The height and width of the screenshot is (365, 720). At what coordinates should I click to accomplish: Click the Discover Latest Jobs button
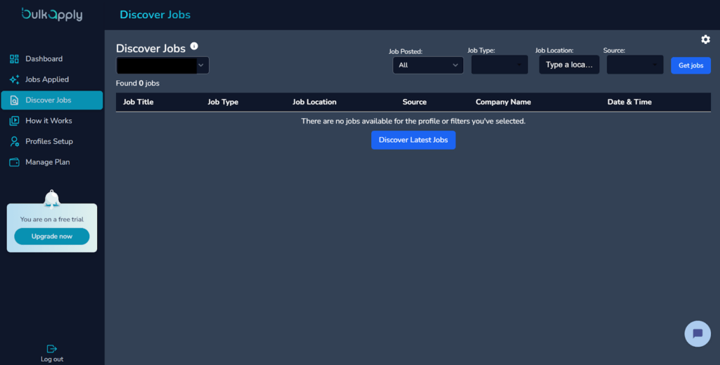click(413, 140)
